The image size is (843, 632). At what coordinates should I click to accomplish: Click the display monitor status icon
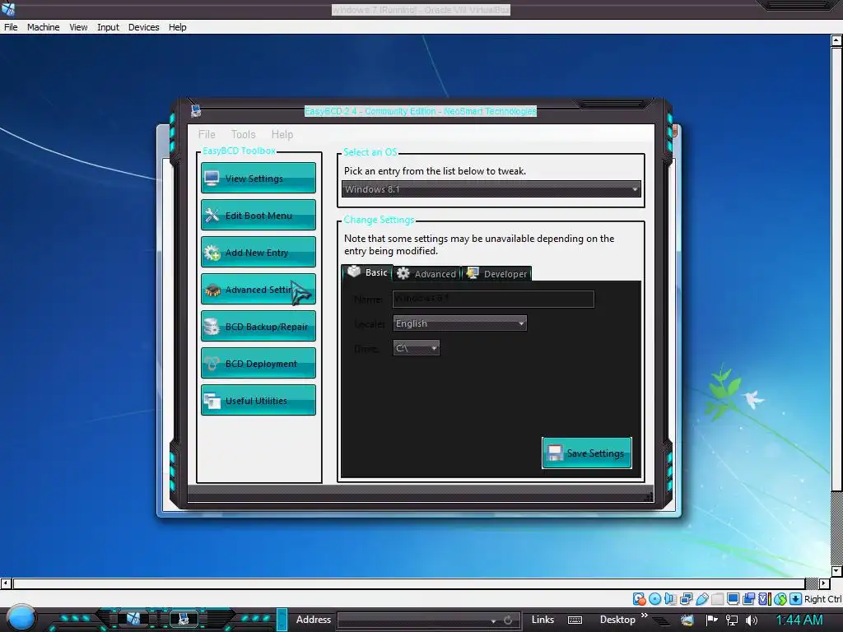(733, 599)
